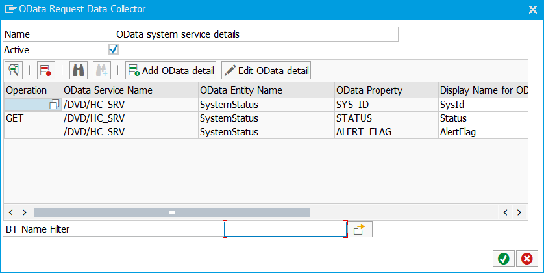The image size is (544, 273).
Task: Click the details magnifier toolbar icon
Action: (14, 70)
